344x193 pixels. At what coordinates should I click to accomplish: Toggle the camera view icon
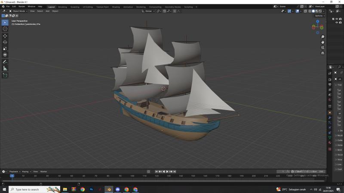point(322,48)
